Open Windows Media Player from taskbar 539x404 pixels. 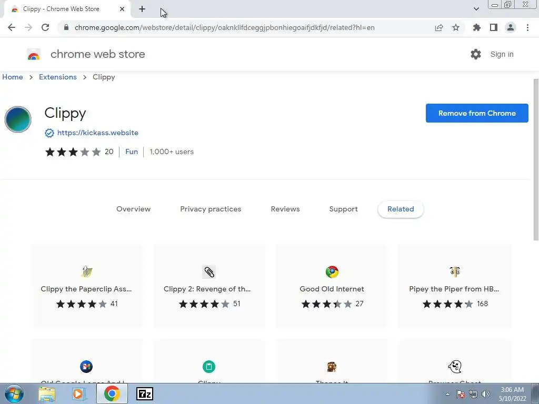pos(79,393)
